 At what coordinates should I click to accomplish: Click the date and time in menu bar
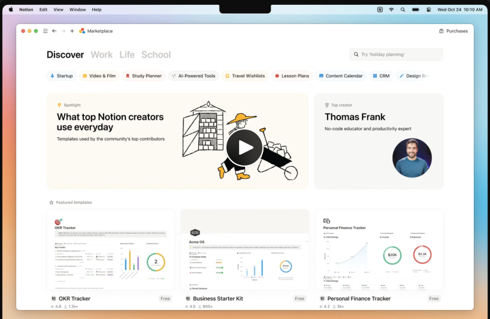coord(459,10)
